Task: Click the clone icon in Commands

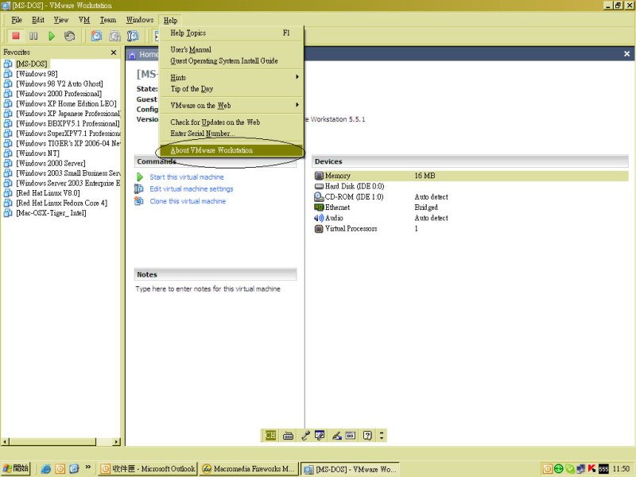Action: 138,201
